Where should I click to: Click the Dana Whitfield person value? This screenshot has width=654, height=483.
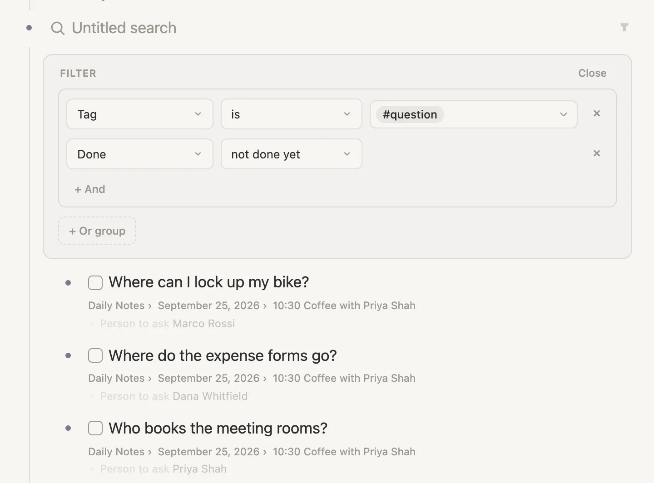click(x=210, y=396)
